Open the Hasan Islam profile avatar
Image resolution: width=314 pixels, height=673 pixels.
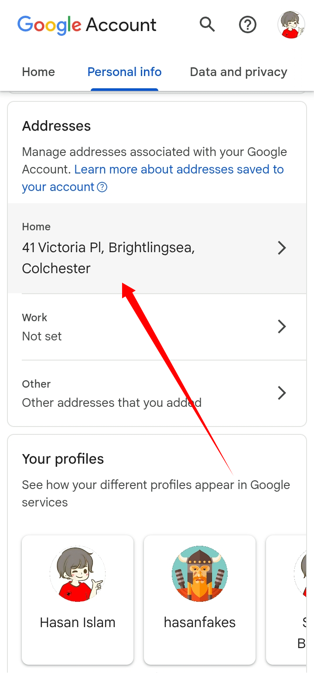(78, 573)
